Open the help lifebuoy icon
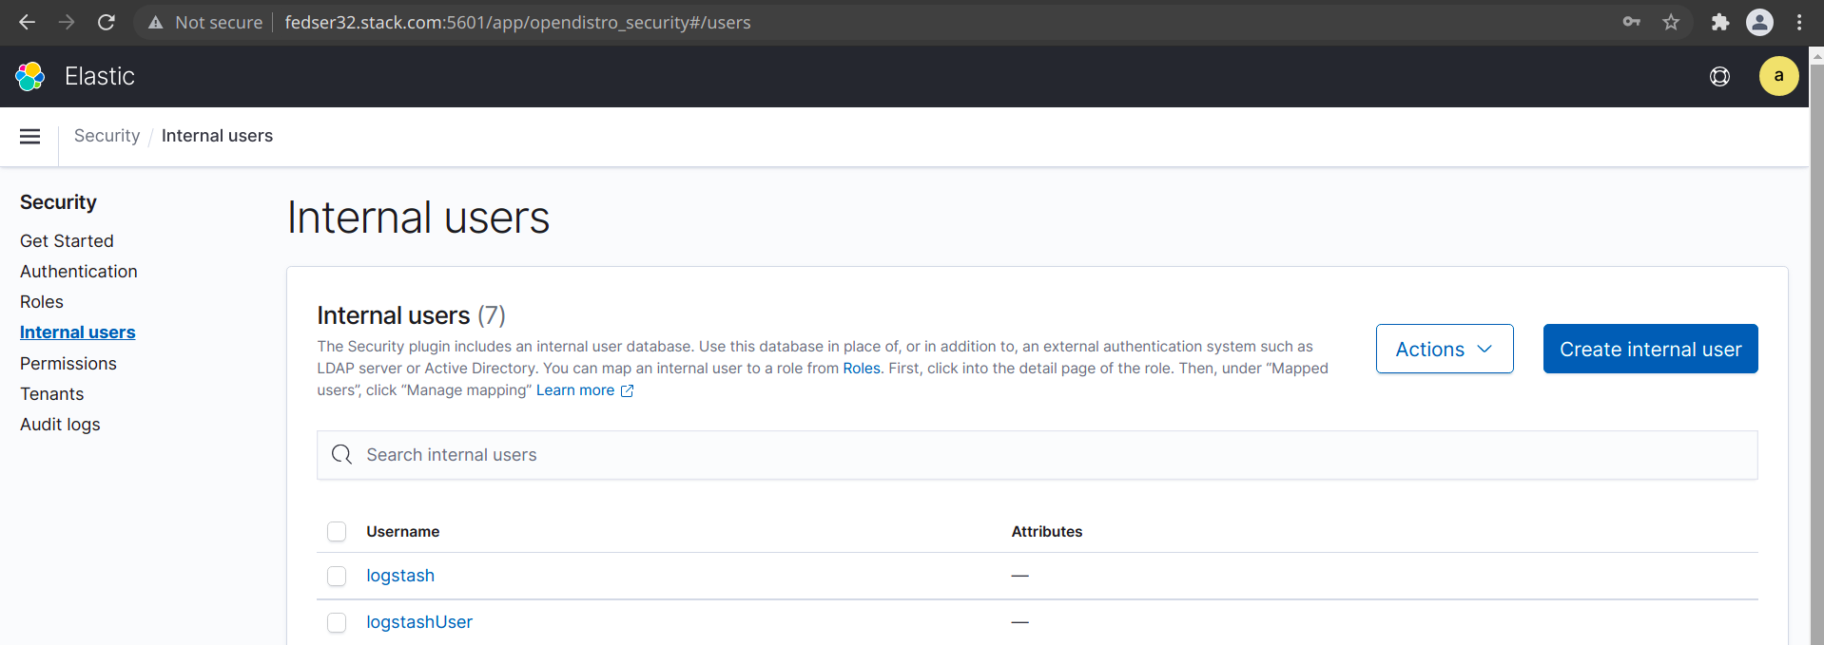 pyautogui.click(x=1719, y=77)
